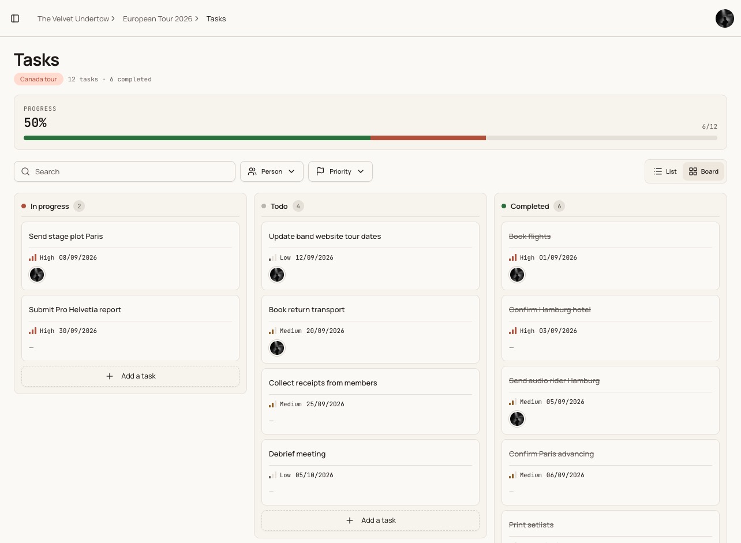Open the Book return transport task
Image resolution: width=741 pixels, height=543 pixels.
[370, 329]
